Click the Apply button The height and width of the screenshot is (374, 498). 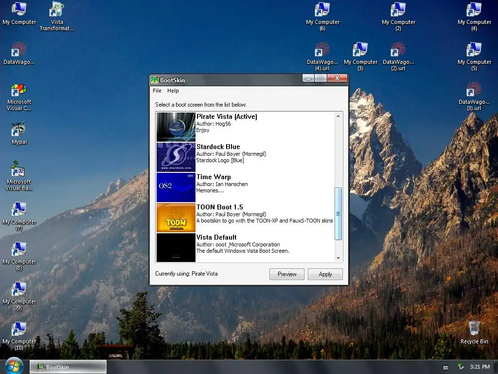[325, 274]
